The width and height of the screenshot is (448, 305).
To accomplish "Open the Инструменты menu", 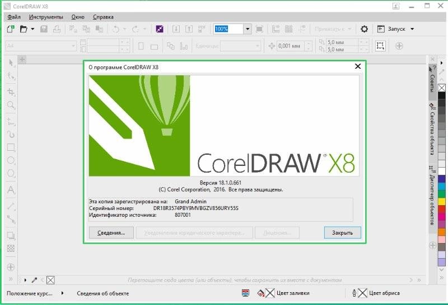I will [46, 17].
